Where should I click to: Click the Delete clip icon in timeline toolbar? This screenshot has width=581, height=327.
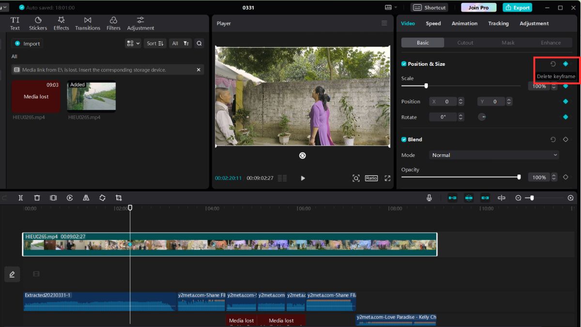coord(37,198)
